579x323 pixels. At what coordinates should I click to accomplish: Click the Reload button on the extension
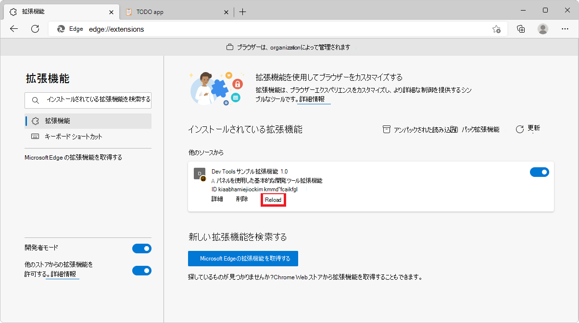coord(273,199)
